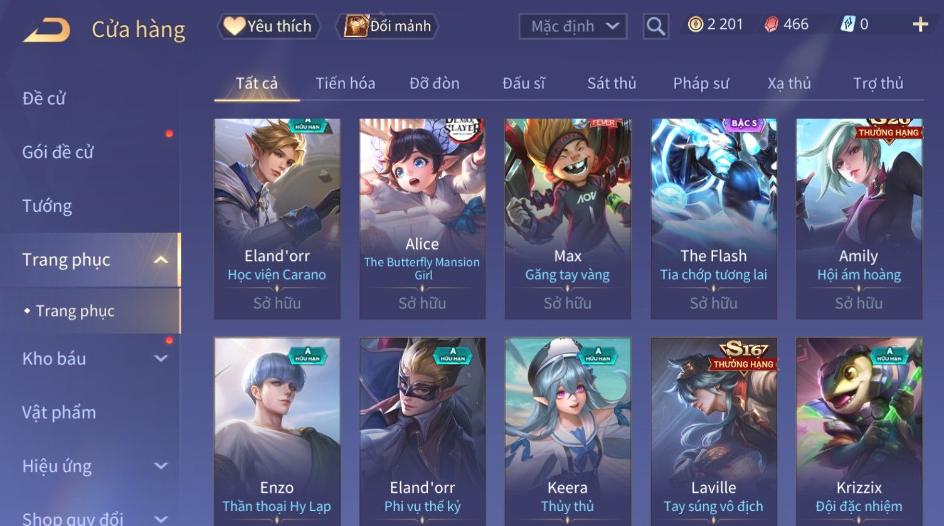Open Keera Thủy thủ skin card
This screenshot has width=944, height=526.
(568, 432)
